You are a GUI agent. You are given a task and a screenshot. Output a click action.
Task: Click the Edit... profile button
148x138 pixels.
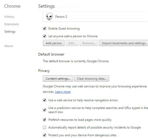[x=72, y=43]
